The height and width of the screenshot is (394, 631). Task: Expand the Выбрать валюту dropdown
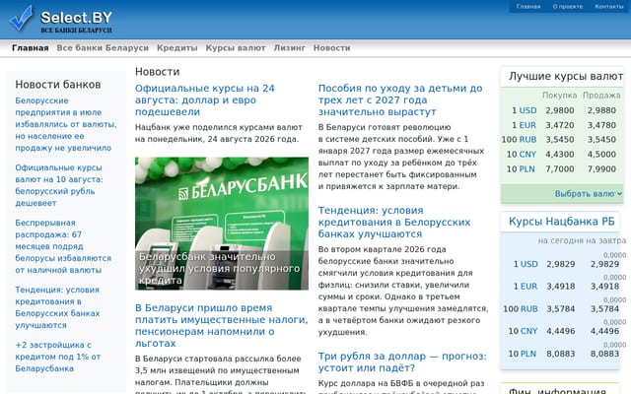coord(589,194)
